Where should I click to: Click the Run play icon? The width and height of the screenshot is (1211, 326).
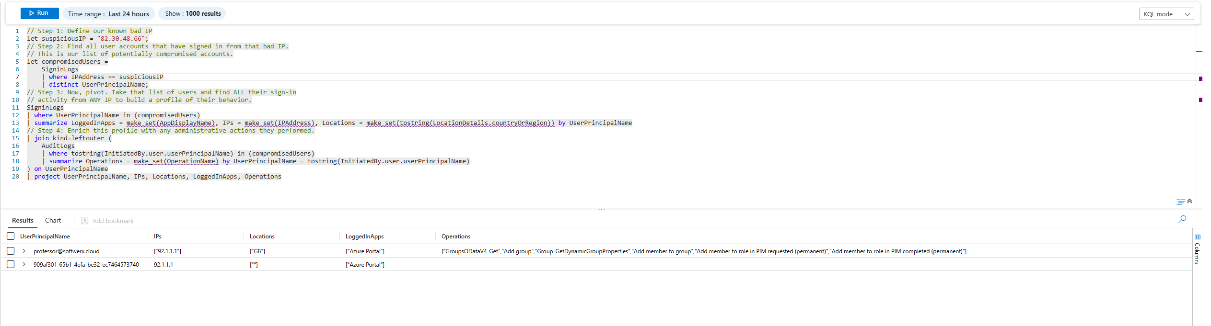[x=32, y=13]
